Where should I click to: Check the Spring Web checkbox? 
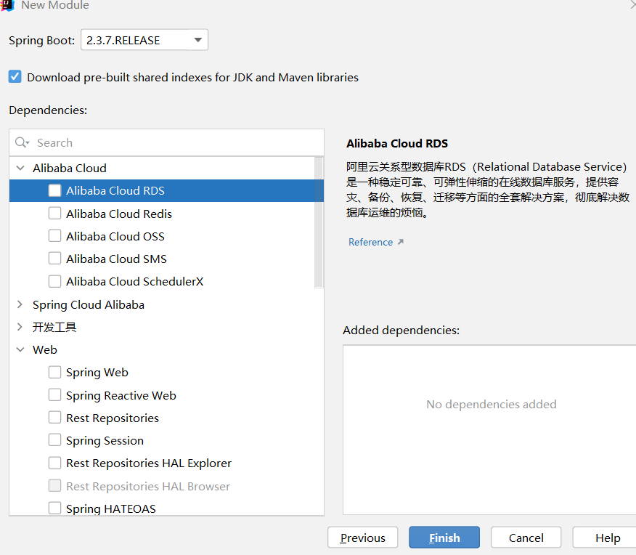pos(54,372)
